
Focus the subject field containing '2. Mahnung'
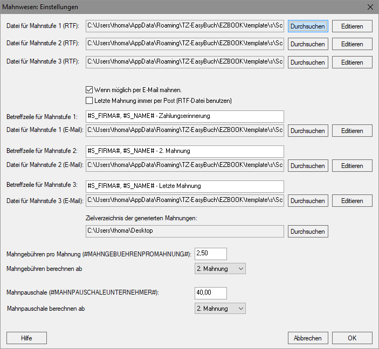185,151
